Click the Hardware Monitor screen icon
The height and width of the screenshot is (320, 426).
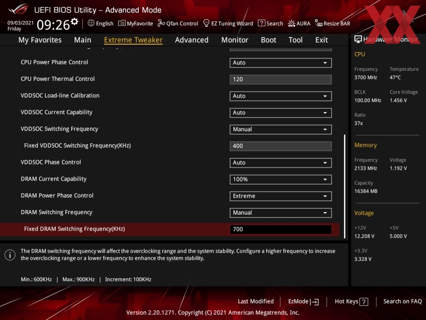358,39
